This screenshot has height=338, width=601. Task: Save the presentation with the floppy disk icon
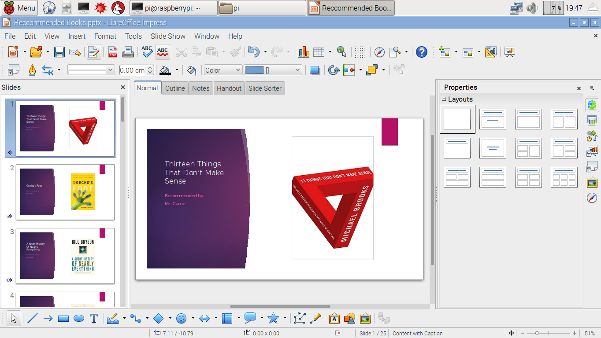pos(59,52)
